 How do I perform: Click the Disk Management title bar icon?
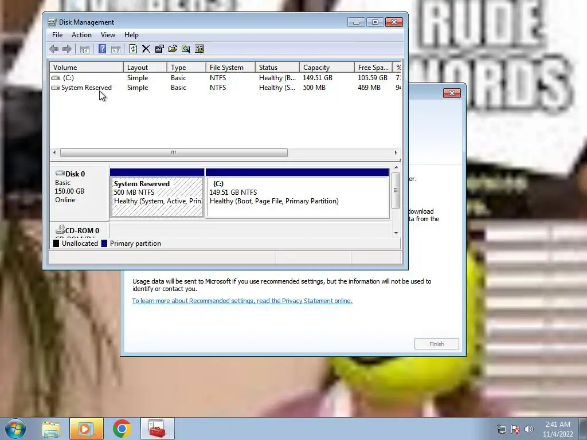[x=52, y=22]
